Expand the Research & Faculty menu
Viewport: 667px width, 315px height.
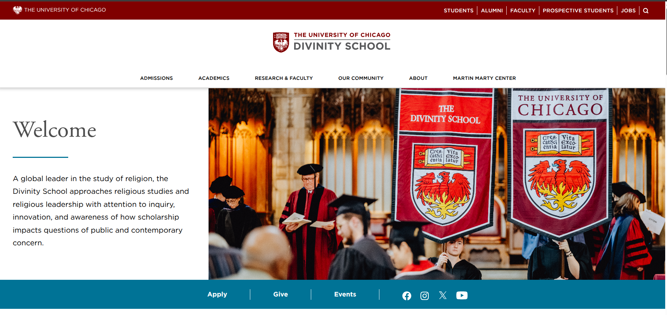pos(284,78)
